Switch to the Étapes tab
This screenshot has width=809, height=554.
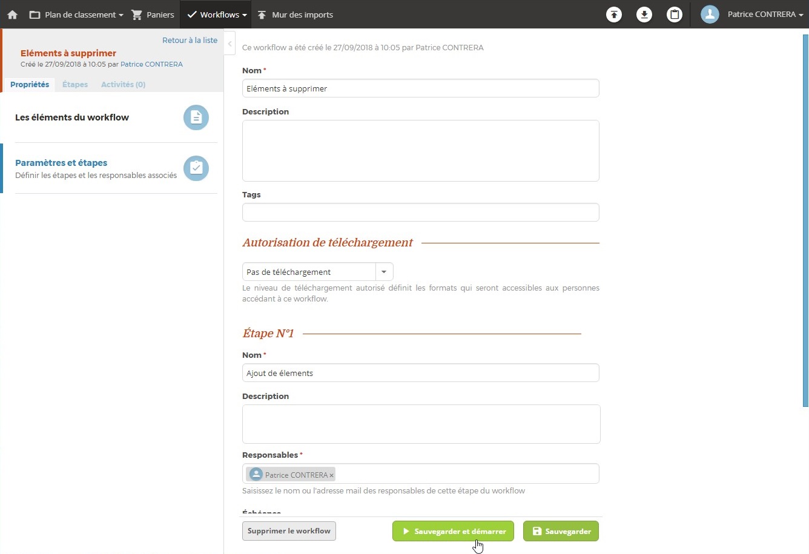[x=74, y=84]
